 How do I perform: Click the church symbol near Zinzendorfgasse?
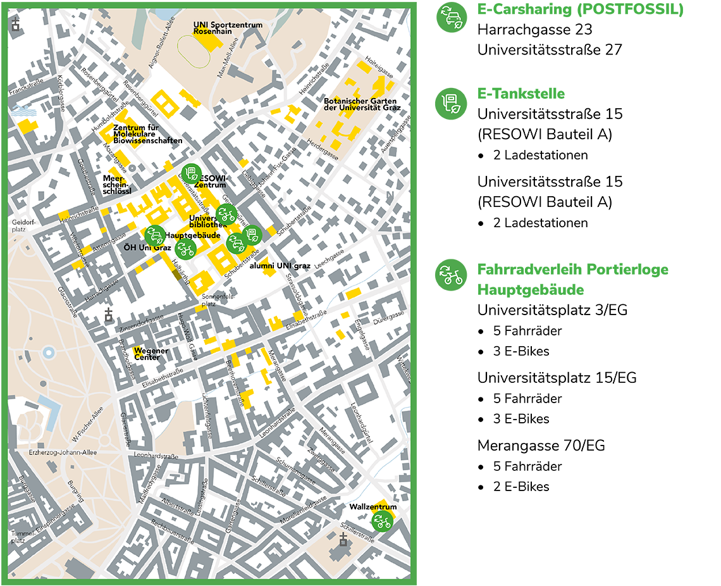(x=109, y=315)
